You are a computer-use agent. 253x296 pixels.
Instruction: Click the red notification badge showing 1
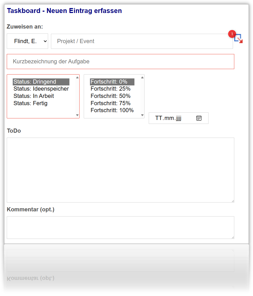pos(232,34)
